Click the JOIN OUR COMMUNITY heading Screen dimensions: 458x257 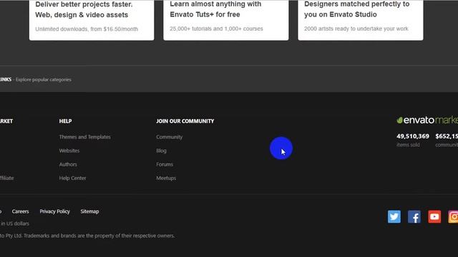coord(185,121)
